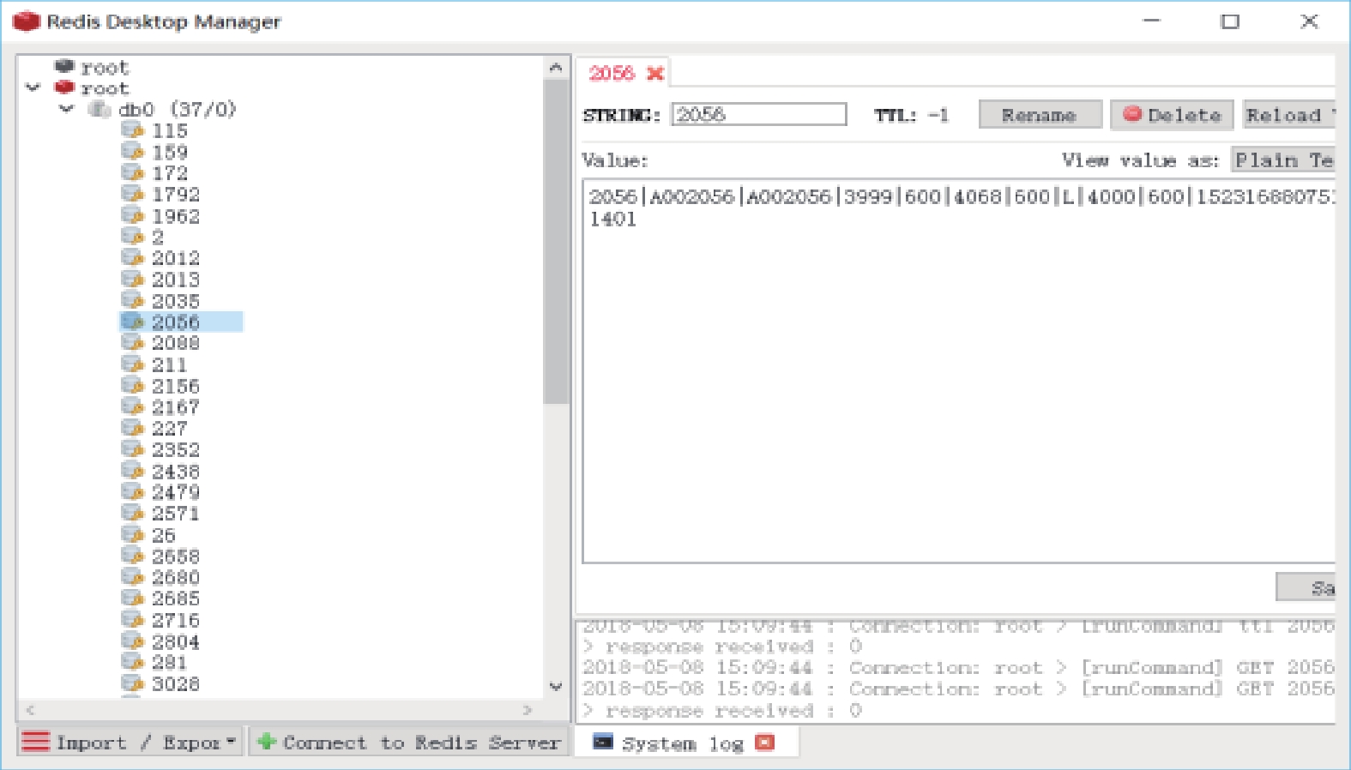Collapse the db0 database chevron
The width and height of the screenshot is (1351, 770).
[x=66, y=109]
